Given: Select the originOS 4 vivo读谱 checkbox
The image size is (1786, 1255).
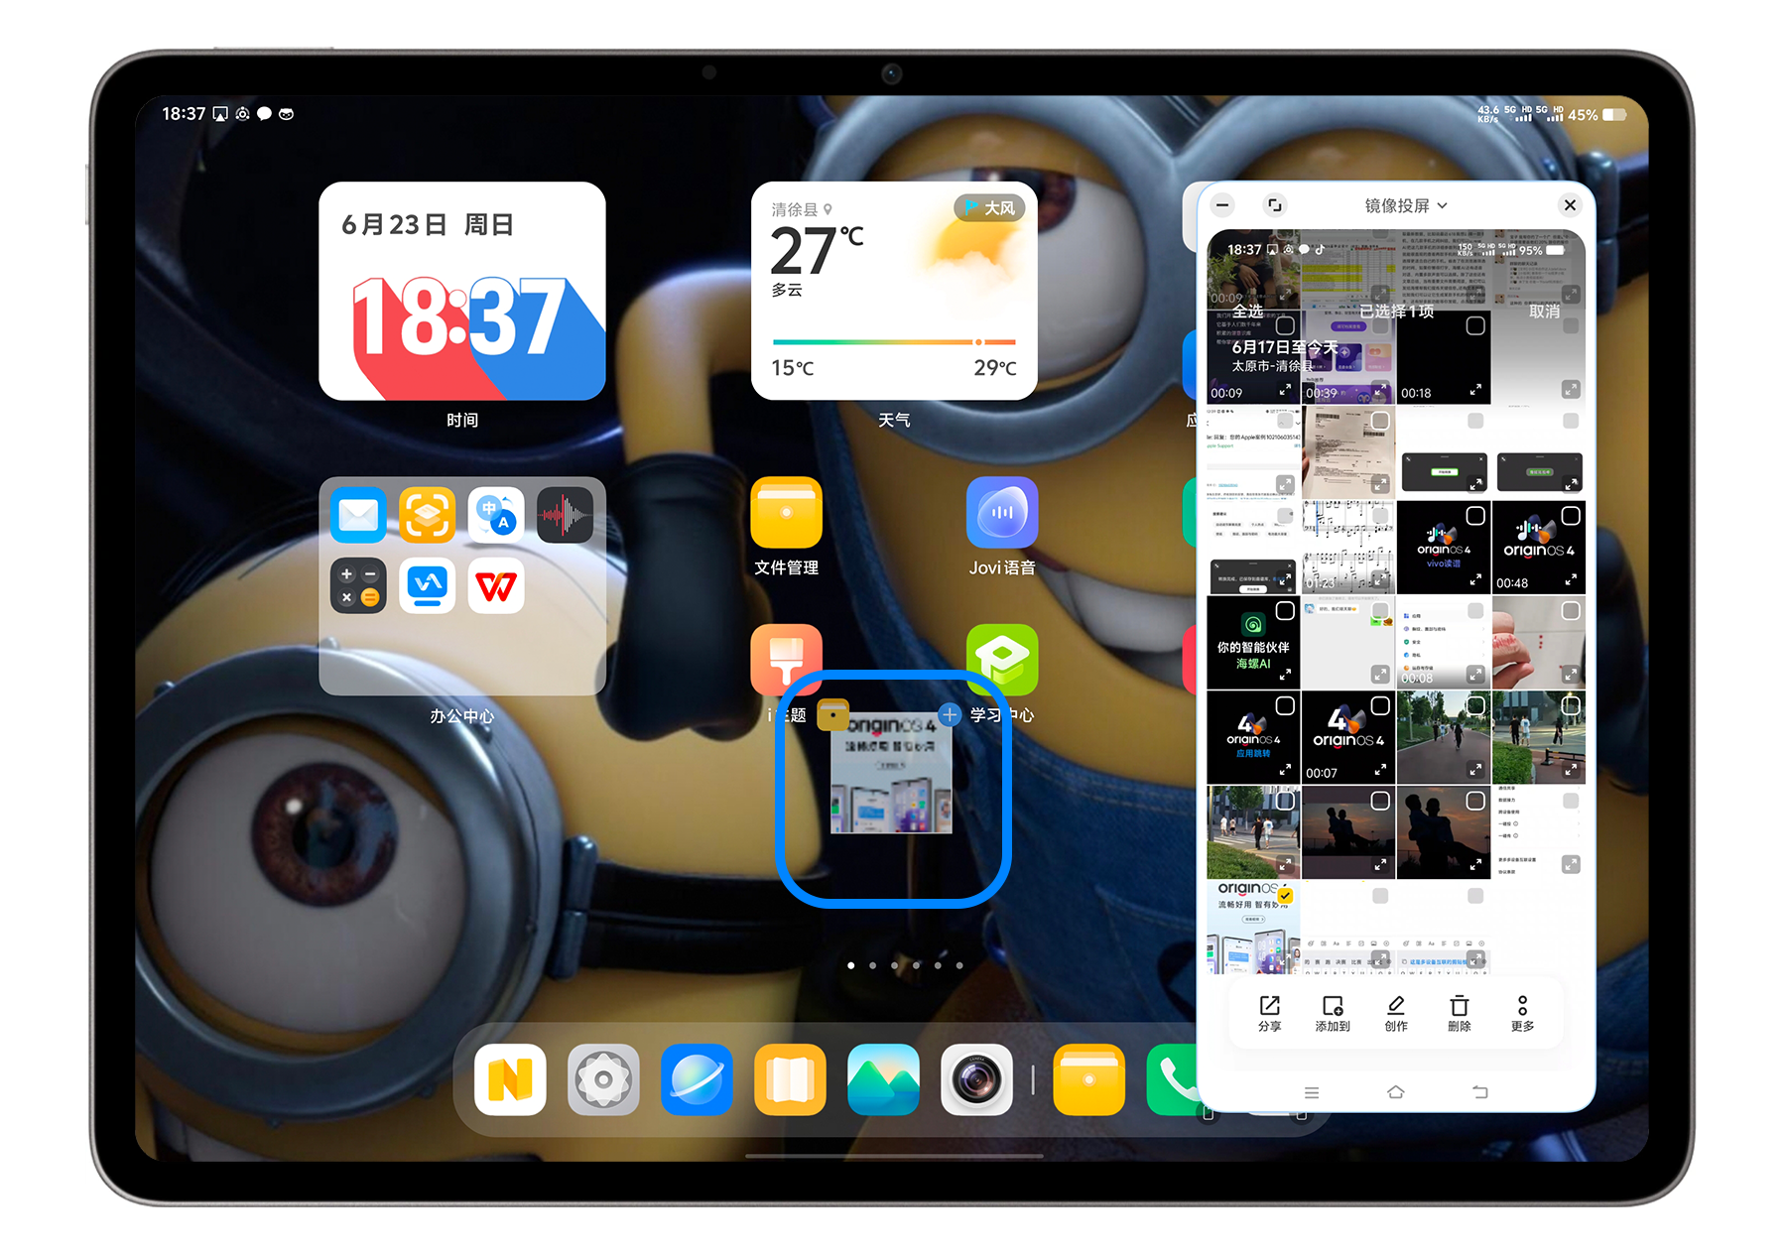Looking at the screenshot, I should coord(1475,516).
